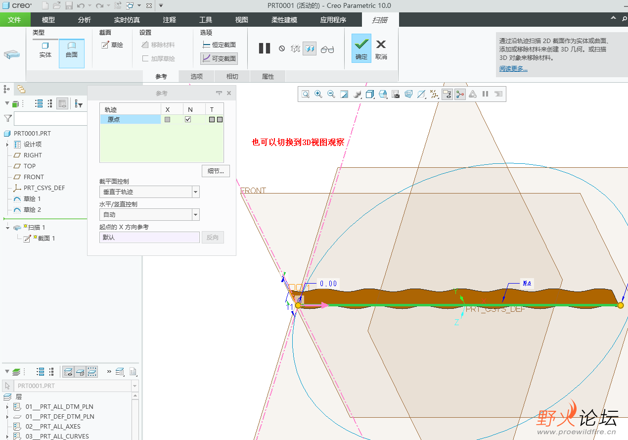The image size is (628, 440).
Task: Click the Redo arrow icon
Action: click(99, 6)
